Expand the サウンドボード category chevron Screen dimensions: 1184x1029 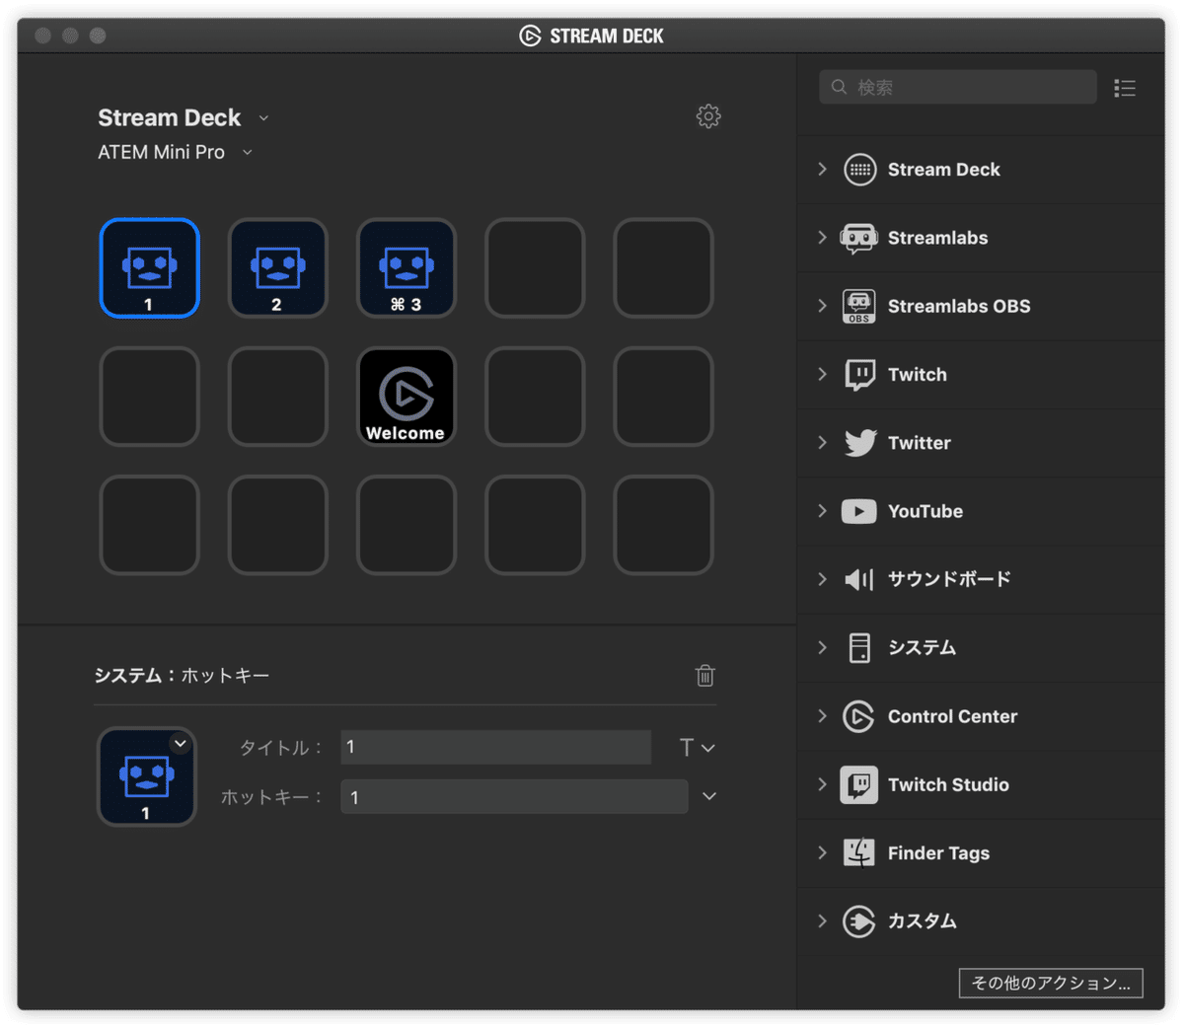pyautogui.click(x=822, y=579)
